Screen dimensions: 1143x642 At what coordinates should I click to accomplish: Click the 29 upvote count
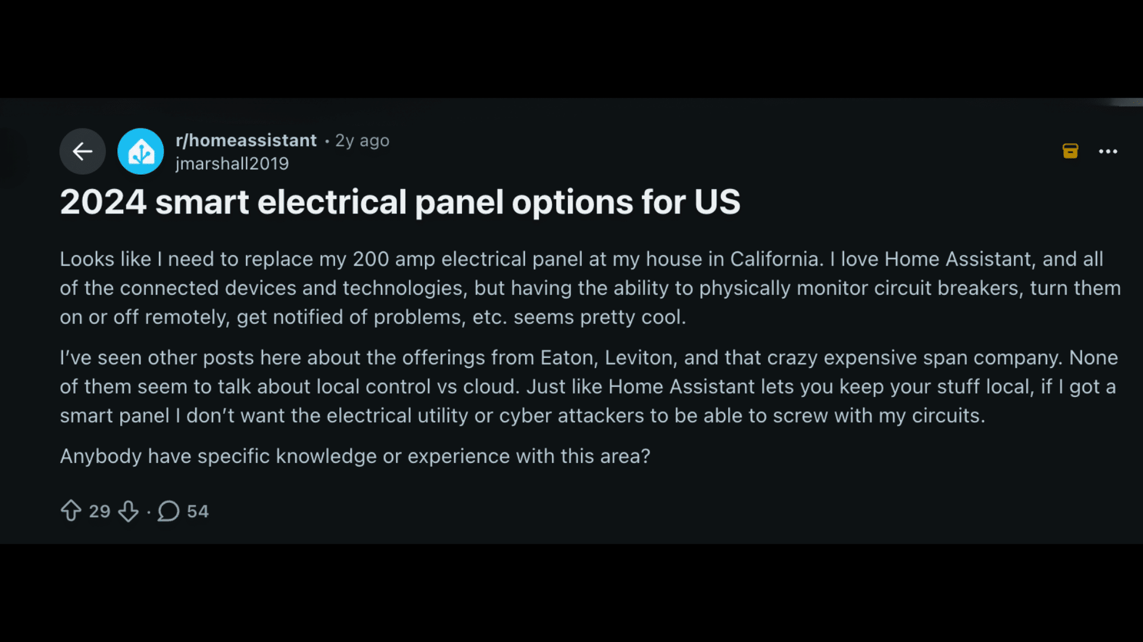[x=99, y=511]
